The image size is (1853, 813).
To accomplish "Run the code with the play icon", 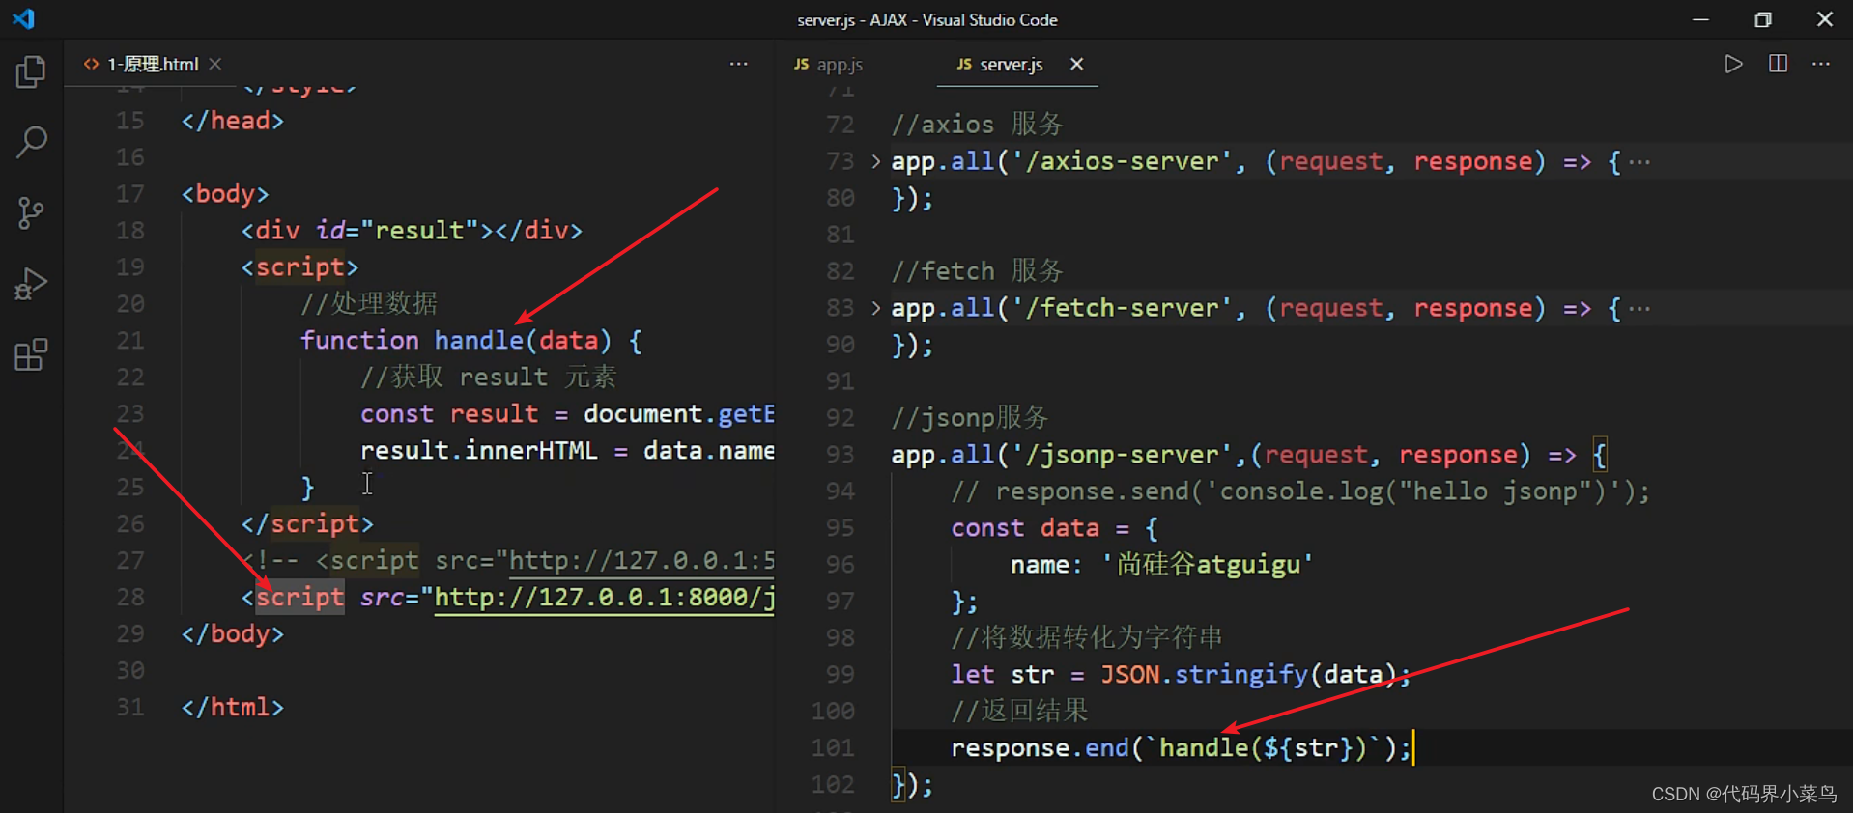I will click(x=1733, y=64).
